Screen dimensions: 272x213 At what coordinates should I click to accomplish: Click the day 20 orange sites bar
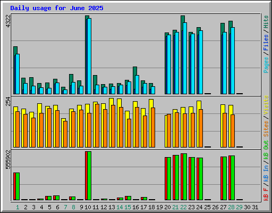(x=169, y=130)
